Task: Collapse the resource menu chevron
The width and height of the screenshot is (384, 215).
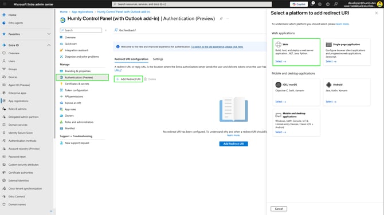Action: tap(106, 30)
